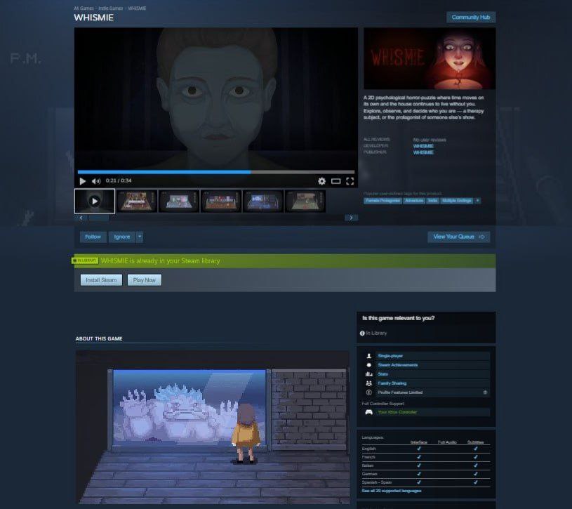Open the publisher WHISMIE link

coord(423,152)
